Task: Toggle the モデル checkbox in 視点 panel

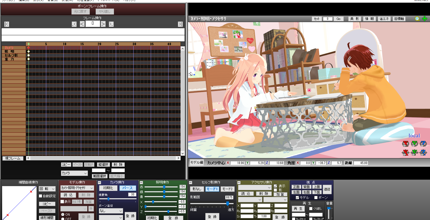Action: (x=297, y=197)
